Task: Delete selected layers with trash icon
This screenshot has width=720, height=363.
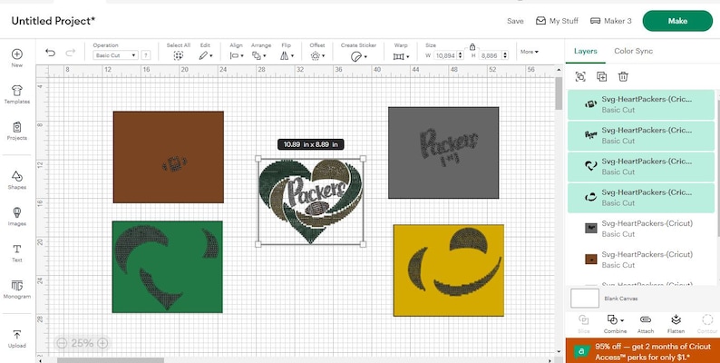Action: [x=623, y=77]
